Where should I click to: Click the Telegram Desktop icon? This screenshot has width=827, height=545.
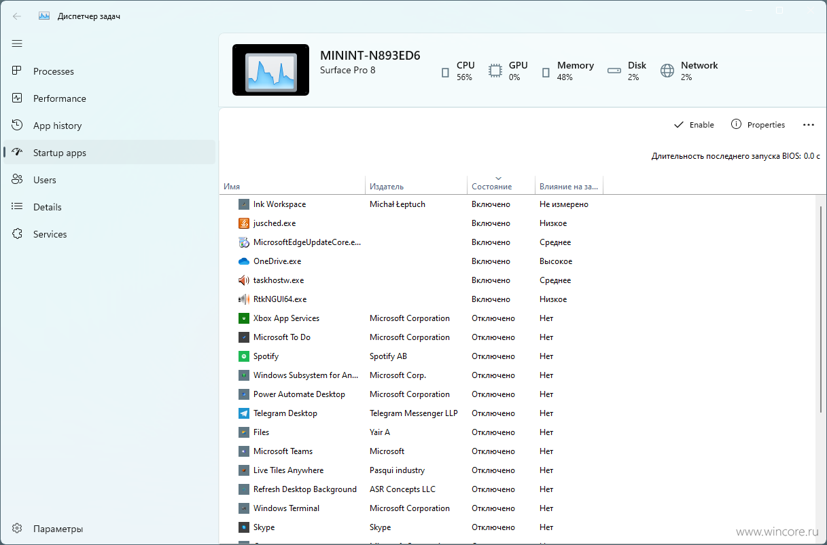244,413
